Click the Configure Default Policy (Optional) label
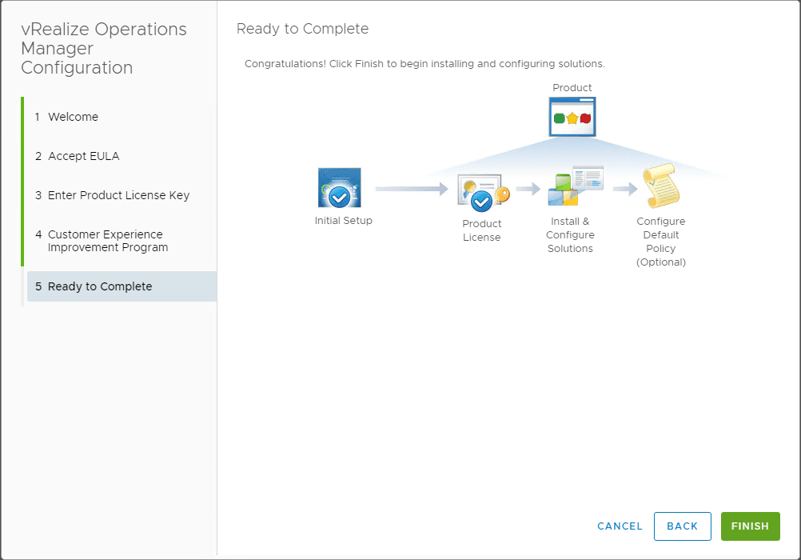Screen dimensions: 801x560 click(x=661, y=242)
